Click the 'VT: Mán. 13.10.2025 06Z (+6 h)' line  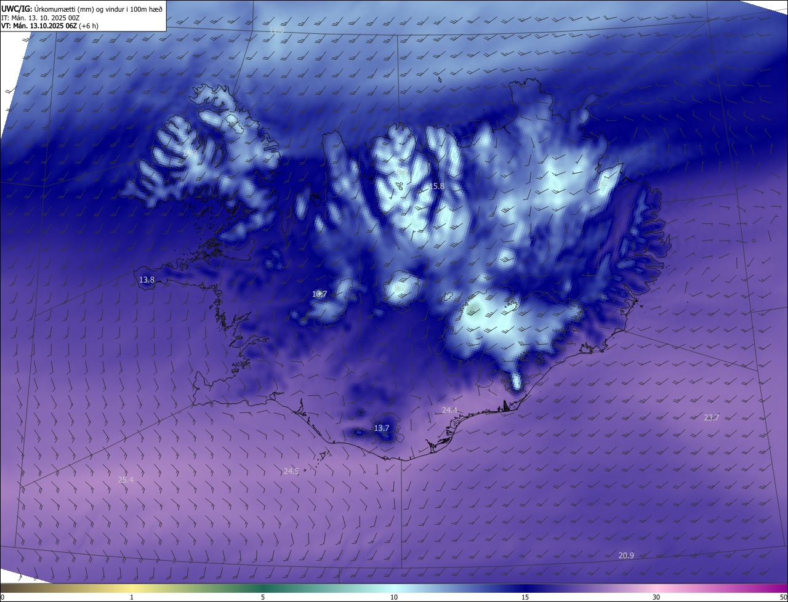tap(50, 26)
